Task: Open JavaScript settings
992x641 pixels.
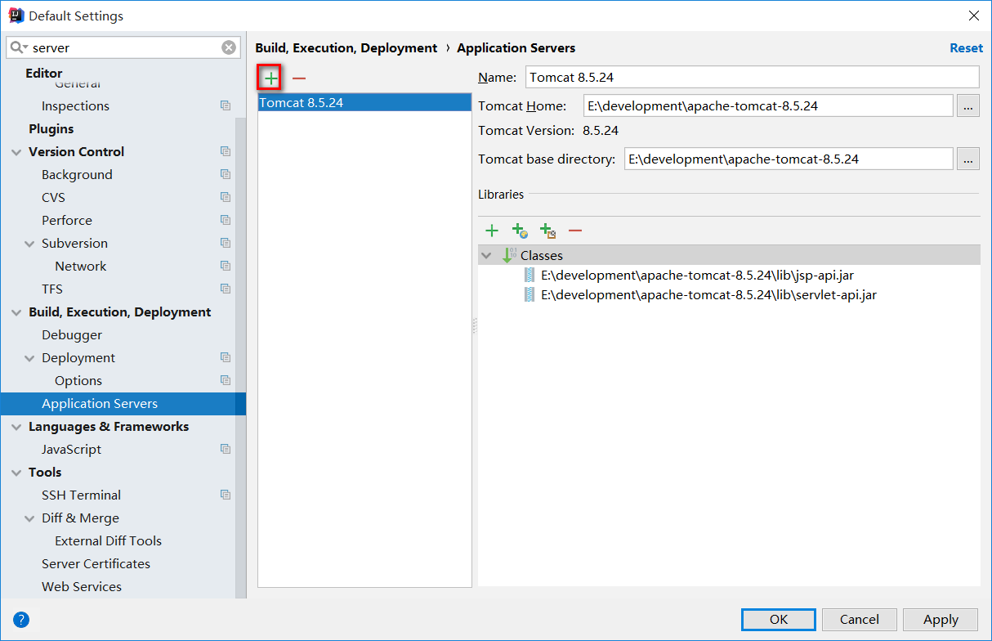Action: coord(71,449)
